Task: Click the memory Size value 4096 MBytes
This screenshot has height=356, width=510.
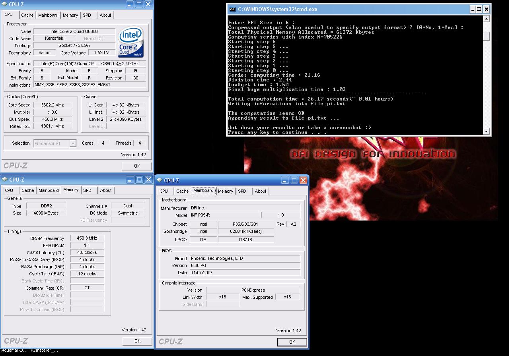Action: (46, 213)
